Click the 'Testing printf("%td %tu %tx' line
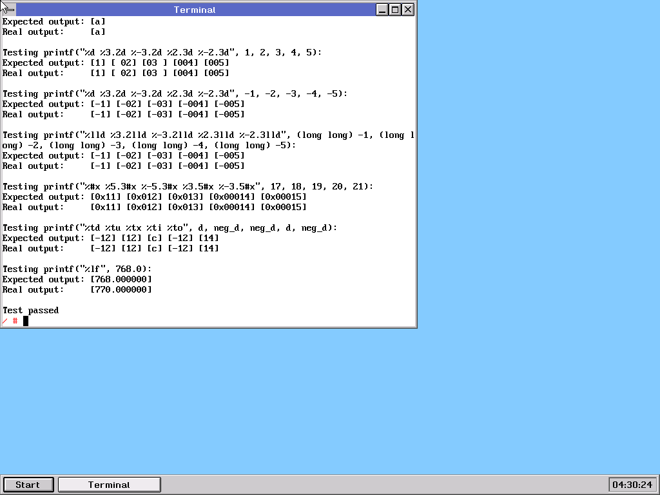This screenshot has width=660, height=495. [x=170, y=228]
